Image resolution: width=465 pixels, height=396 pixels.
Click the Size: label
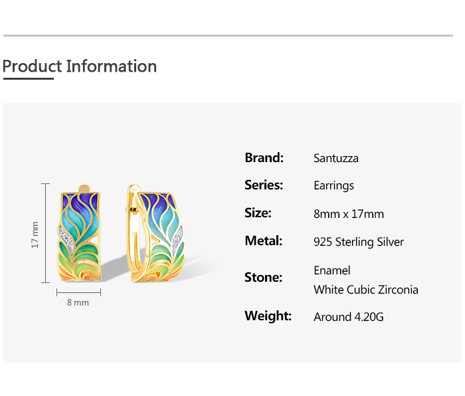point(258,213)
